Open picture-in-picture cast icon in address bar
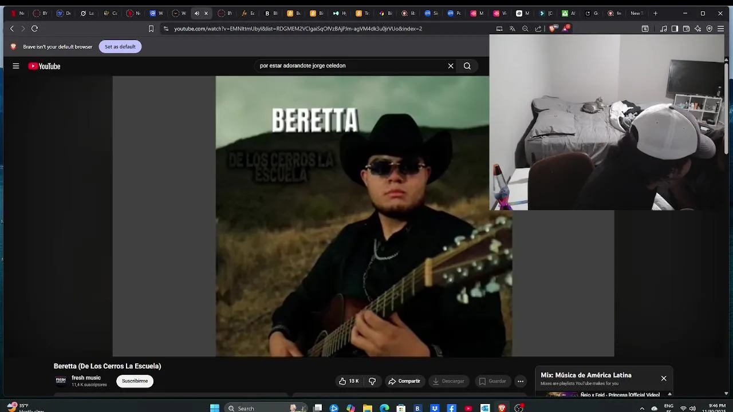The width and height of the screenshot is (733, 412). coord(499,29)
